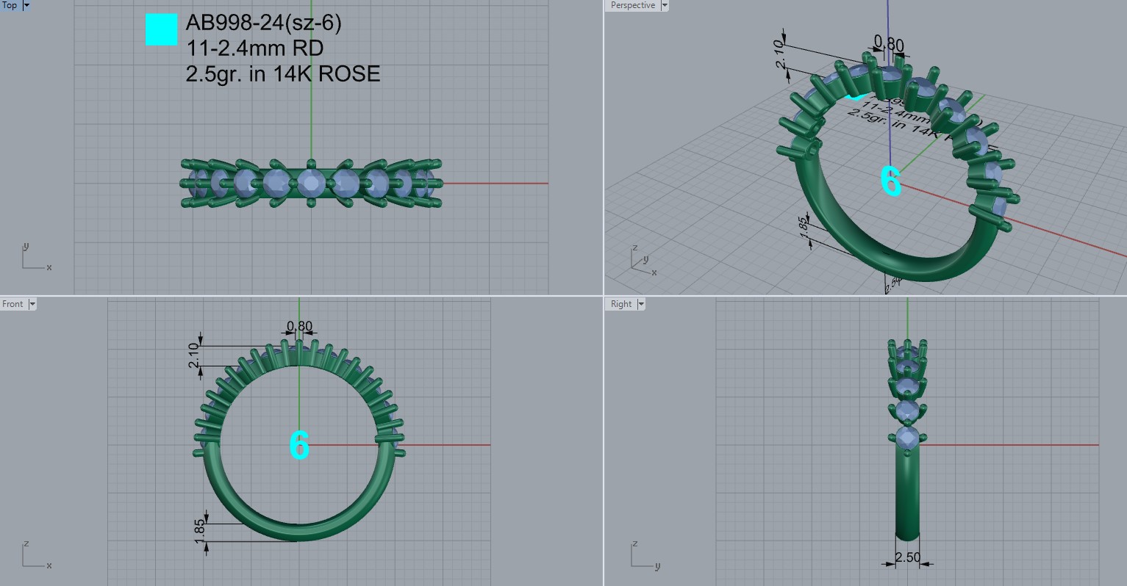This screenshot has width=1127, height=586.
Task: Open the Front viewport dropdown arrow
Action: pyautogui.click(x=32, y=304)
